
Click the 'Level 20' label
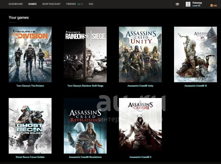coord(196,6)
